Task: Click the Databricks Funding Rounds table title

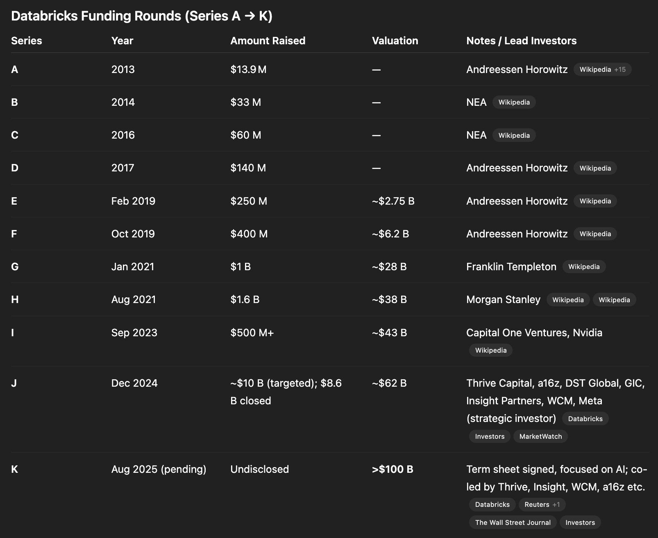Action: [141, 16]
